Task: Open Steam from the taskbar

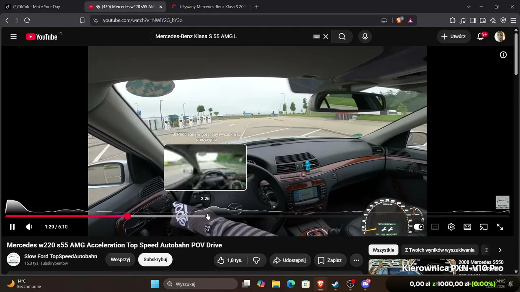Action: (336, 284)
